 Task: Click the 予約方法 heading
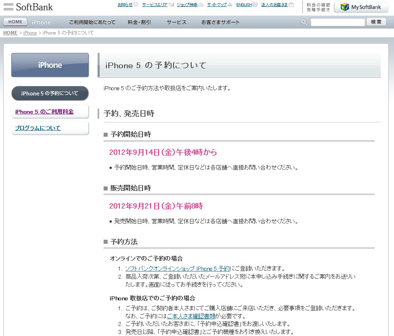(124, 242)
